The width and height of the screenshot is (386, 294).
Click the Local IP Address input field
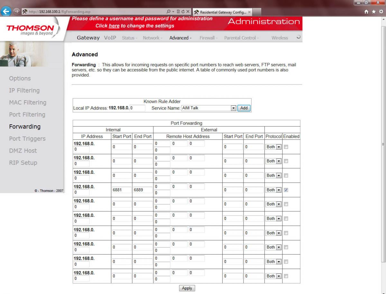(x=137, y=108)
